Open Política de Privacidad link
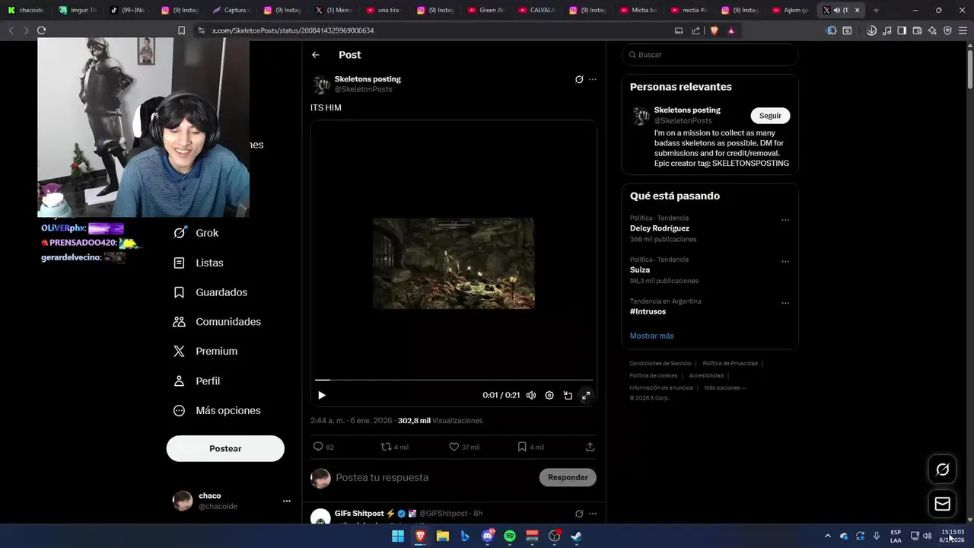The width and height of the screenshot is (974, 548). pyautogui.click(x=730, y=364)
